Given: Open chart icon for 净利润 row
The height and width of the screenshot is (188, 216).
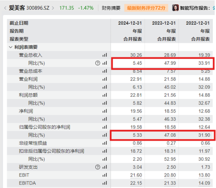Looking at the screenshot, I should (x=104, y=111).
